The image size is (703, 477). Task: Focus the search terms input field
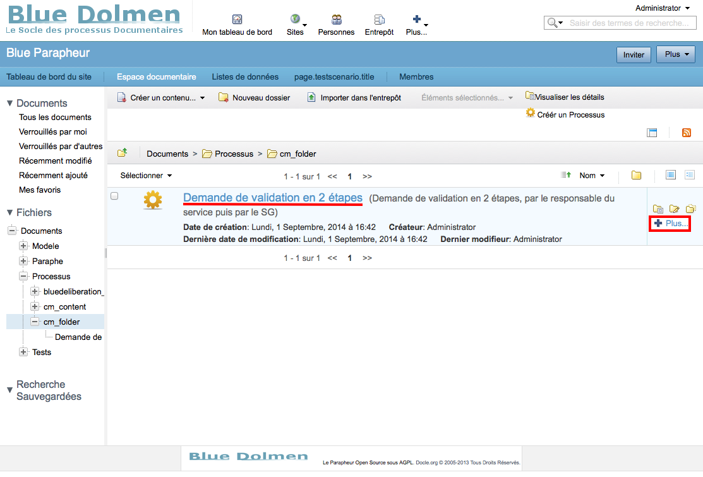pos(630,23)
